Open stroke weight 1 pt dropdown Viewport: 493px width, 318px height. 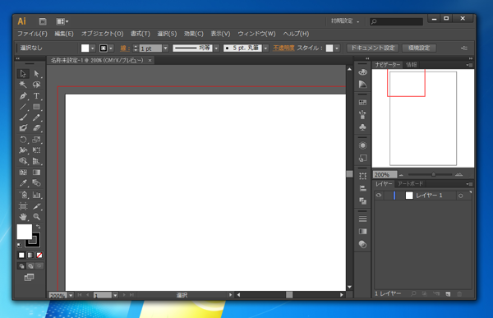pos(166,48)
